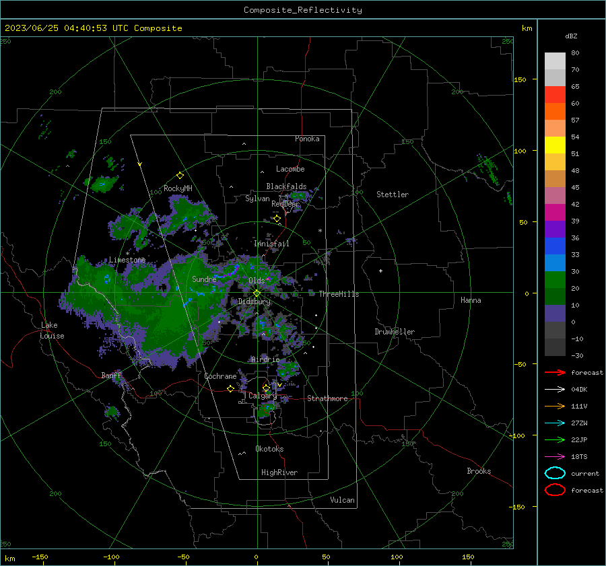Image resolution: width=606 pixels, height=566 pixels.
Task: Pick the light grey 70-80 dBZ swatch
Action: pyautogui.click(x=555, y=61)
